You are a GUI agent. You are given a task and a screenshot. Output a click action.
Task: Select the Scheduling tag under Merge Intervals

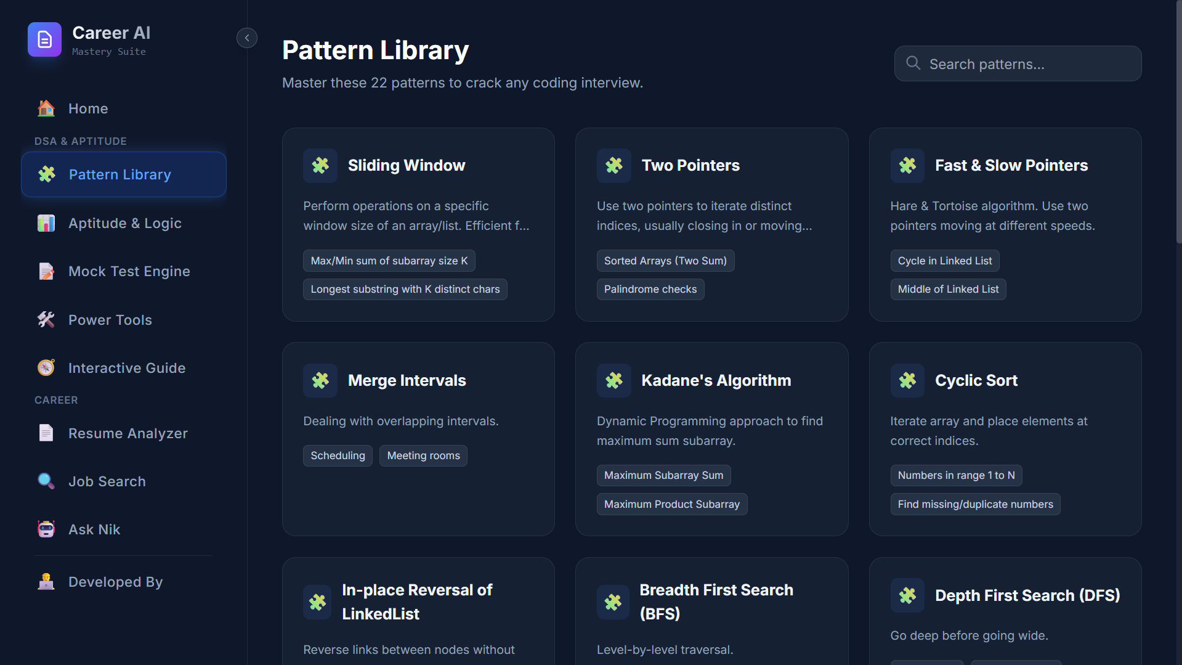click(x=337, y=455)
